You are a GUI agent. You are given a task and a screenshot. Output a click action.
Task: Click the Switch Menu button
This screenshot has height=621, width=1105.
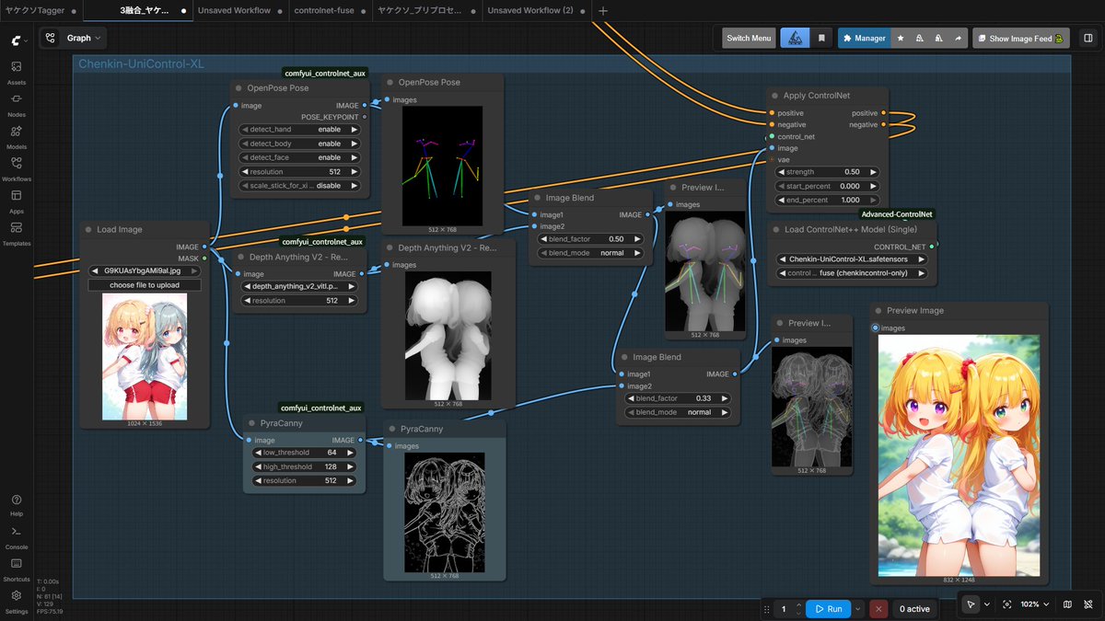(749, 38)
